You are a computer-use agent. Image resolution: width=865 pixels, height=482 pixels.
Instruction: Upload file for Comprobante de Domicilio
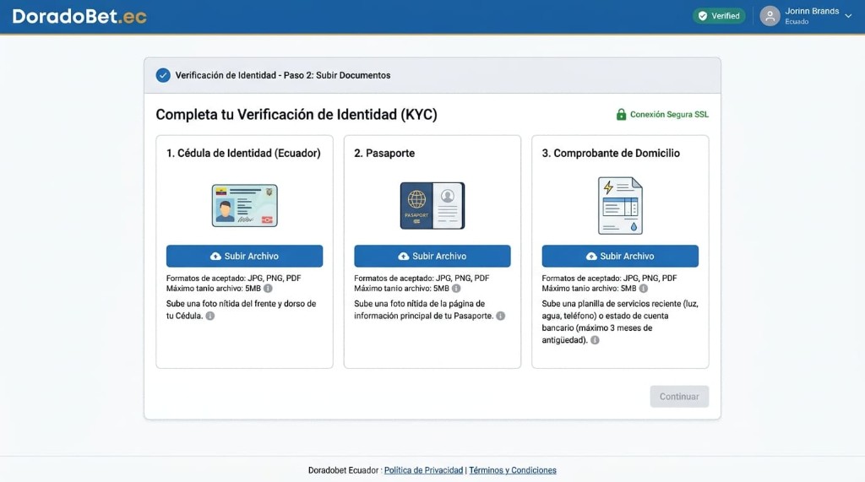point(620,256)
